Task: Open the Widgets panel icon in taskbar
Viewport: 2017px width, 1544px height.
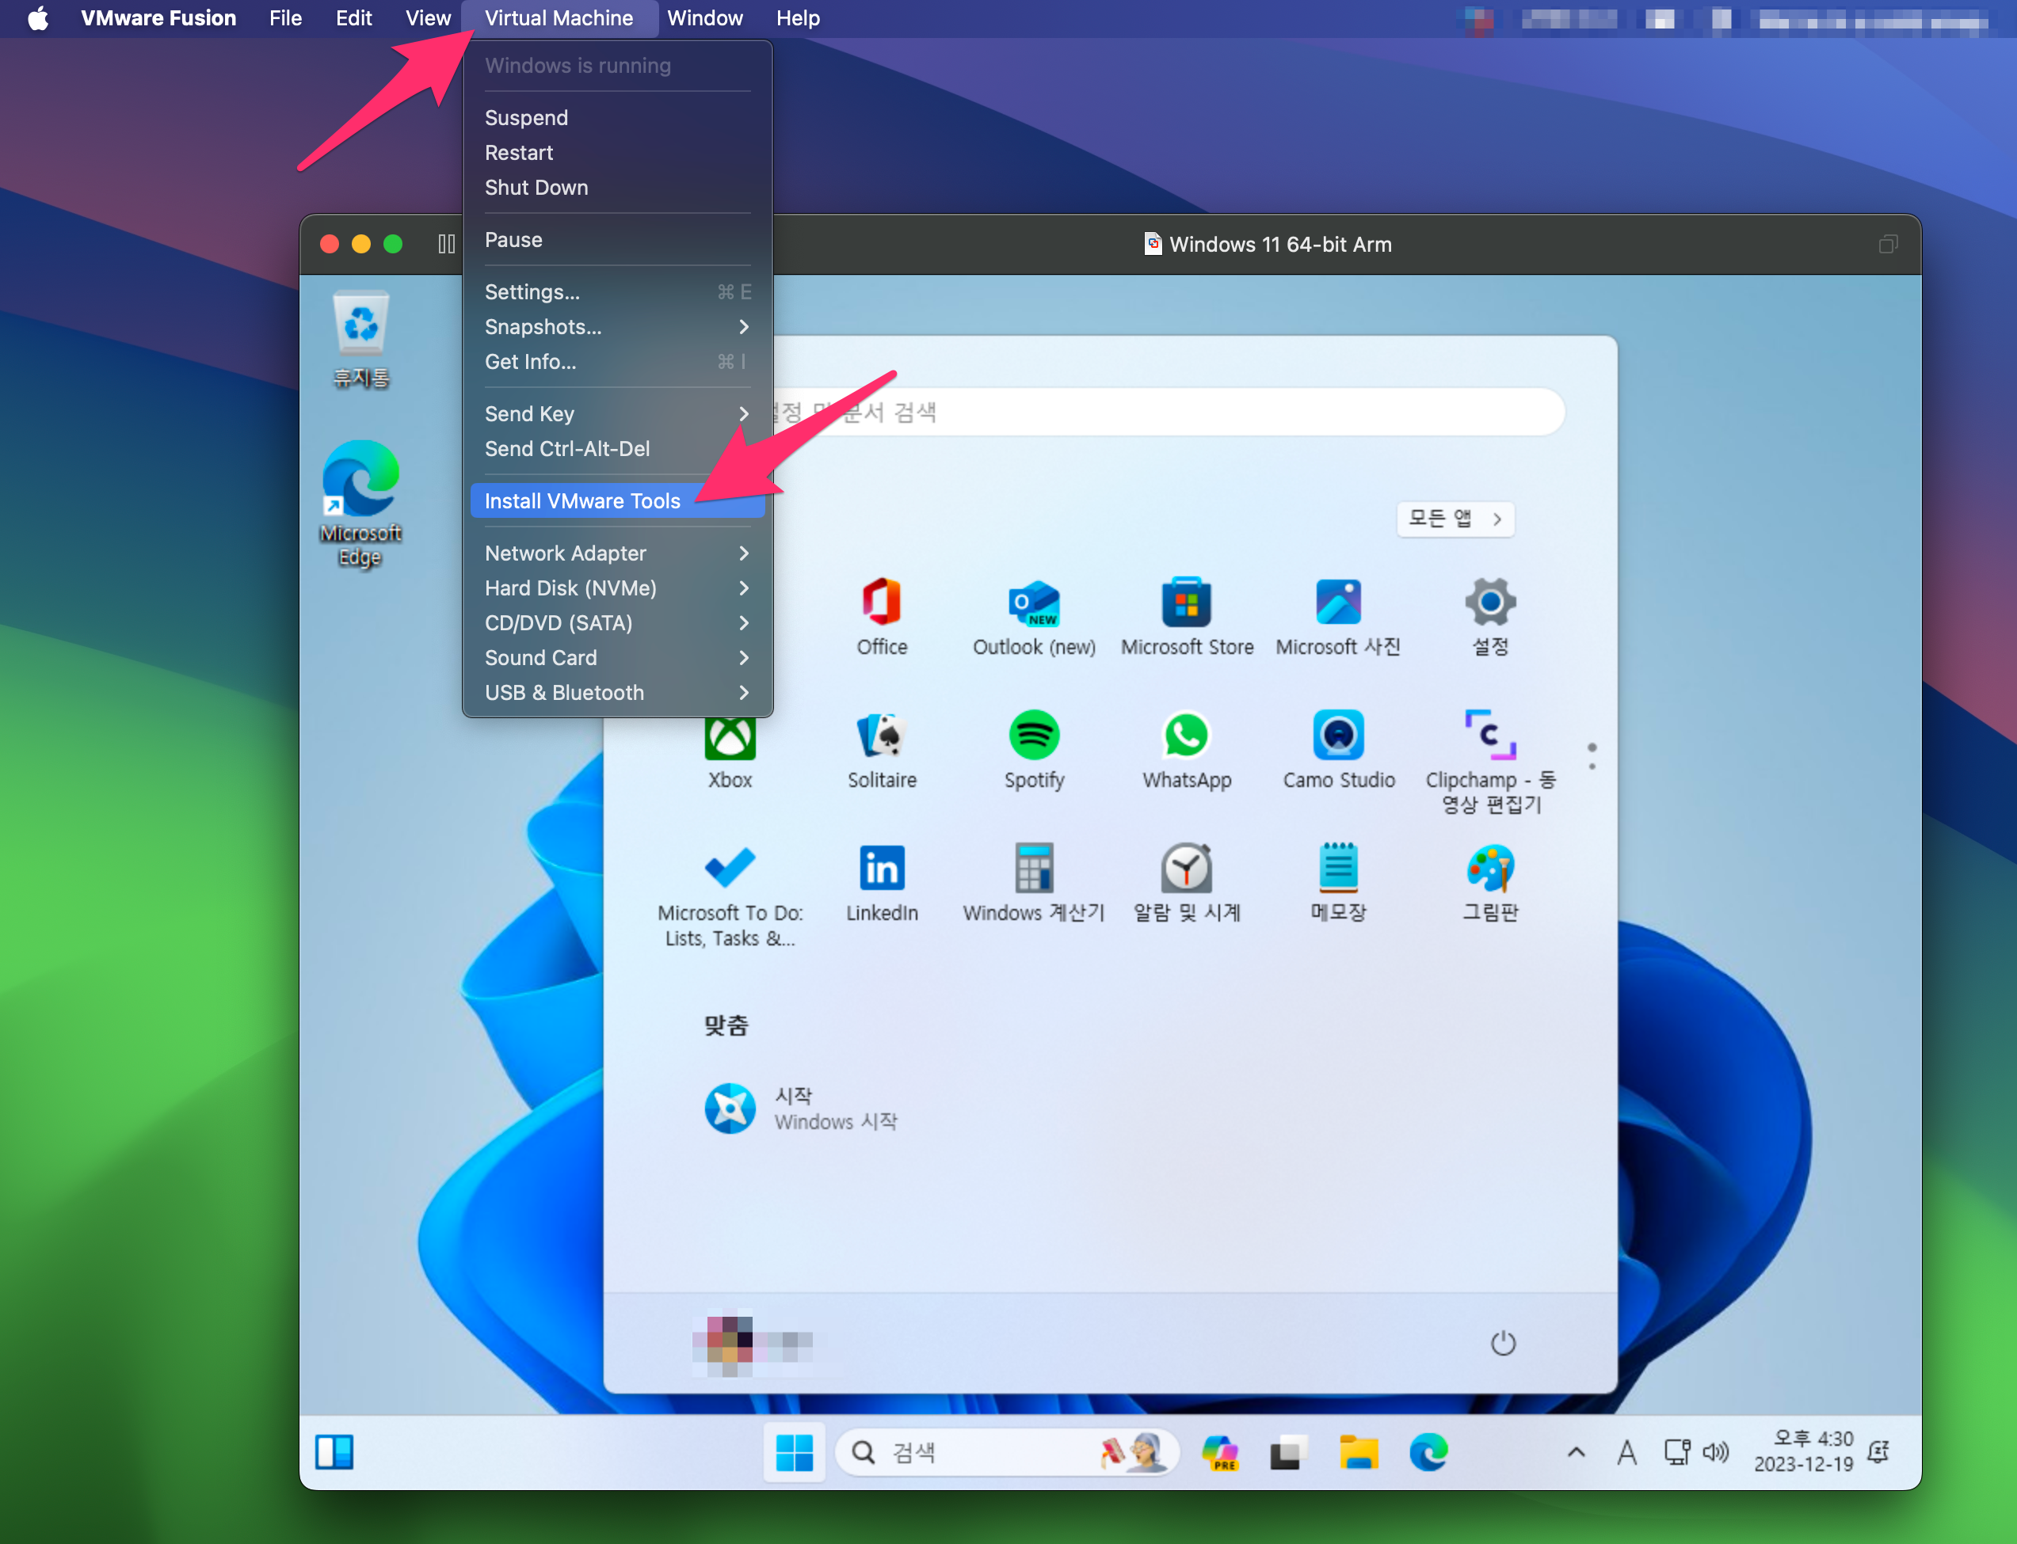Action: tap(334, 1452)
